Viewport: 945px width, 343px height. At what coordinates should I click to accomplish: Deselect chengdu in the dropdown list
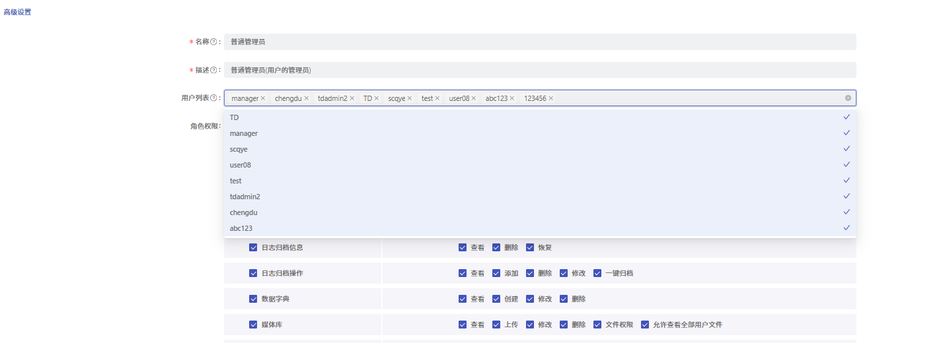point(540,212)
